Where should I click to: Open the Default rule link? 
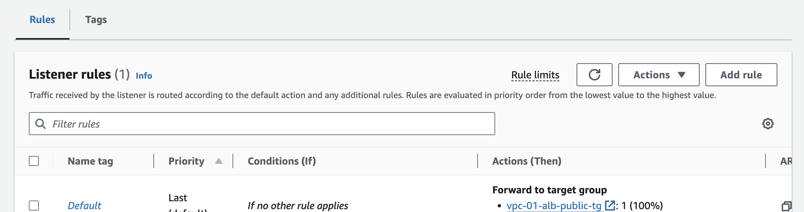pyautogui.click(x=85, y=206)
